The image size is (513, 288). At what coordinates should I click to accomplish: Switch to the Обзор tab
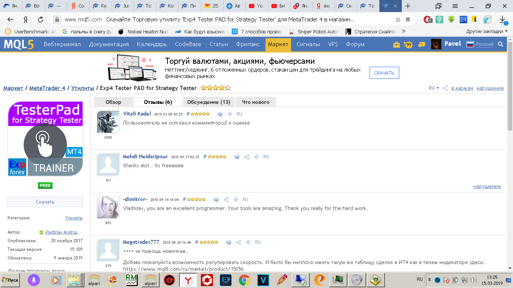(113, 102)
